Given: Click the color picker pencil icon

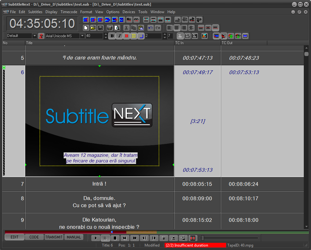Looking at the screenshot, I should [x=204, y=36].
